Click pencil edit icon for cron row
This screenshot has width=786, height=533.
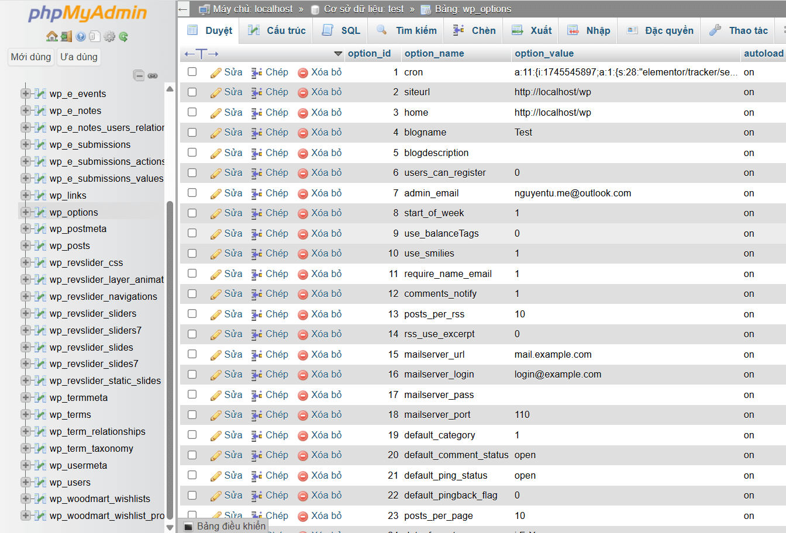(x=216, y=72)
